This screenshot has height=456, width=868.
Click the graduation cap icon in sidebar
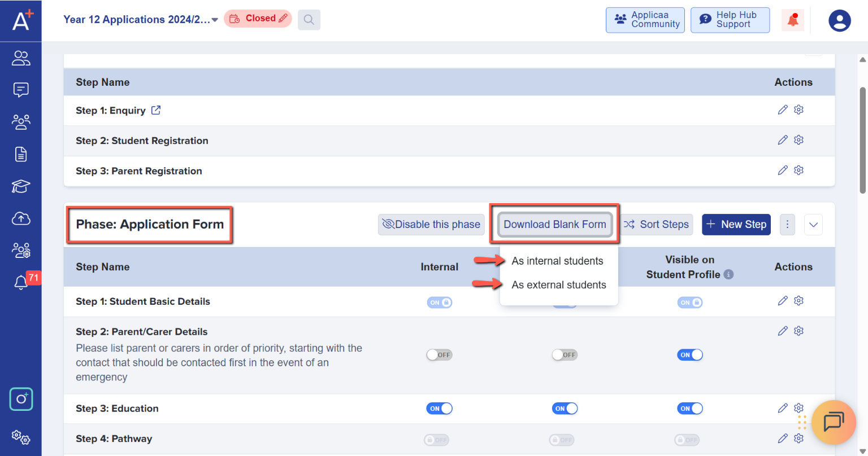coord(21,186)
